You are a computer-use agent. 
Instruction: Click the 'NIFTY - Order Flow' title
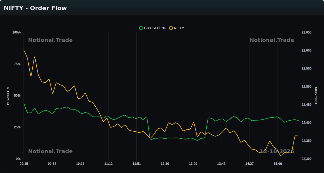(x=35, y=8)
